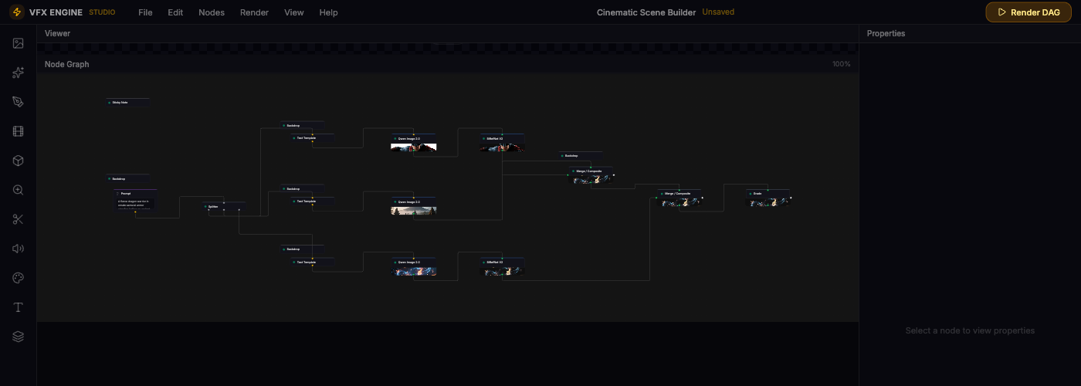Open the 3D cube tool

(19, 161)
